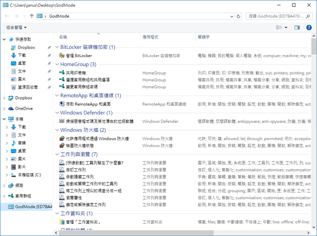This screenshot has height=236, width=317.
Task: Click the change view layout icon
Action: pyautogui.click(x=279, y=28)
